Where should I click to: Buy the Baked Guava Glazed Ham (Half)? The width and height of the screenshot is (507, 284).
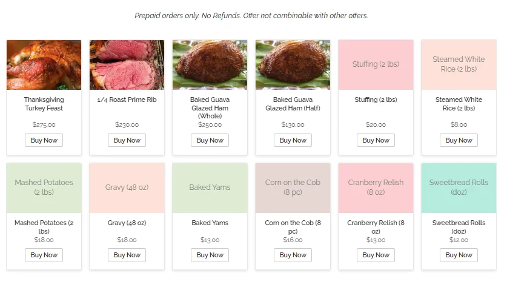pyautogui.click(x=293, y=140)
